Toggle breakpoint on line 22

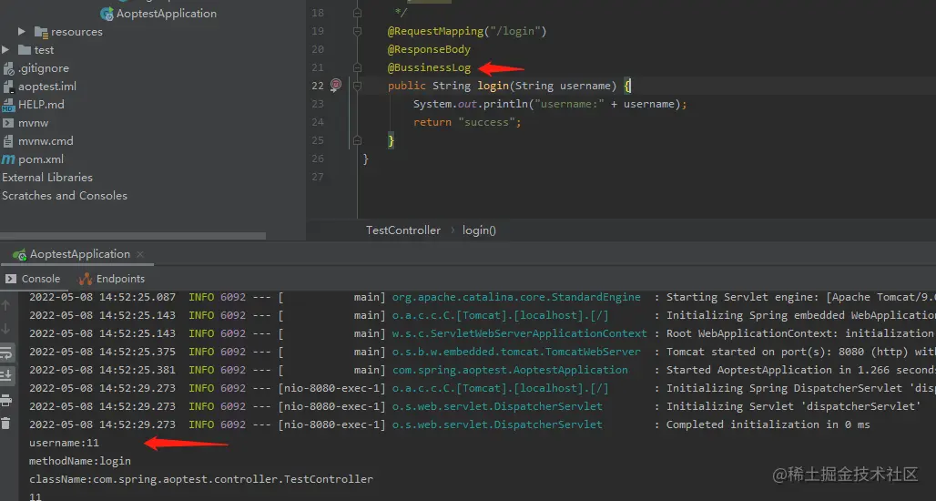335,85
